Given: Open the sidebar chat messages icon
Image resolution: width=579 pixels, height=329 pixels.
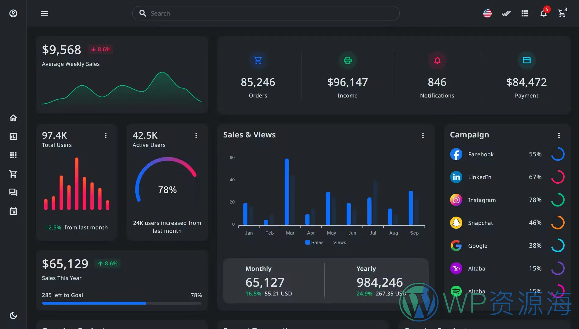Looking at the screenshot, I should point(13,193).
